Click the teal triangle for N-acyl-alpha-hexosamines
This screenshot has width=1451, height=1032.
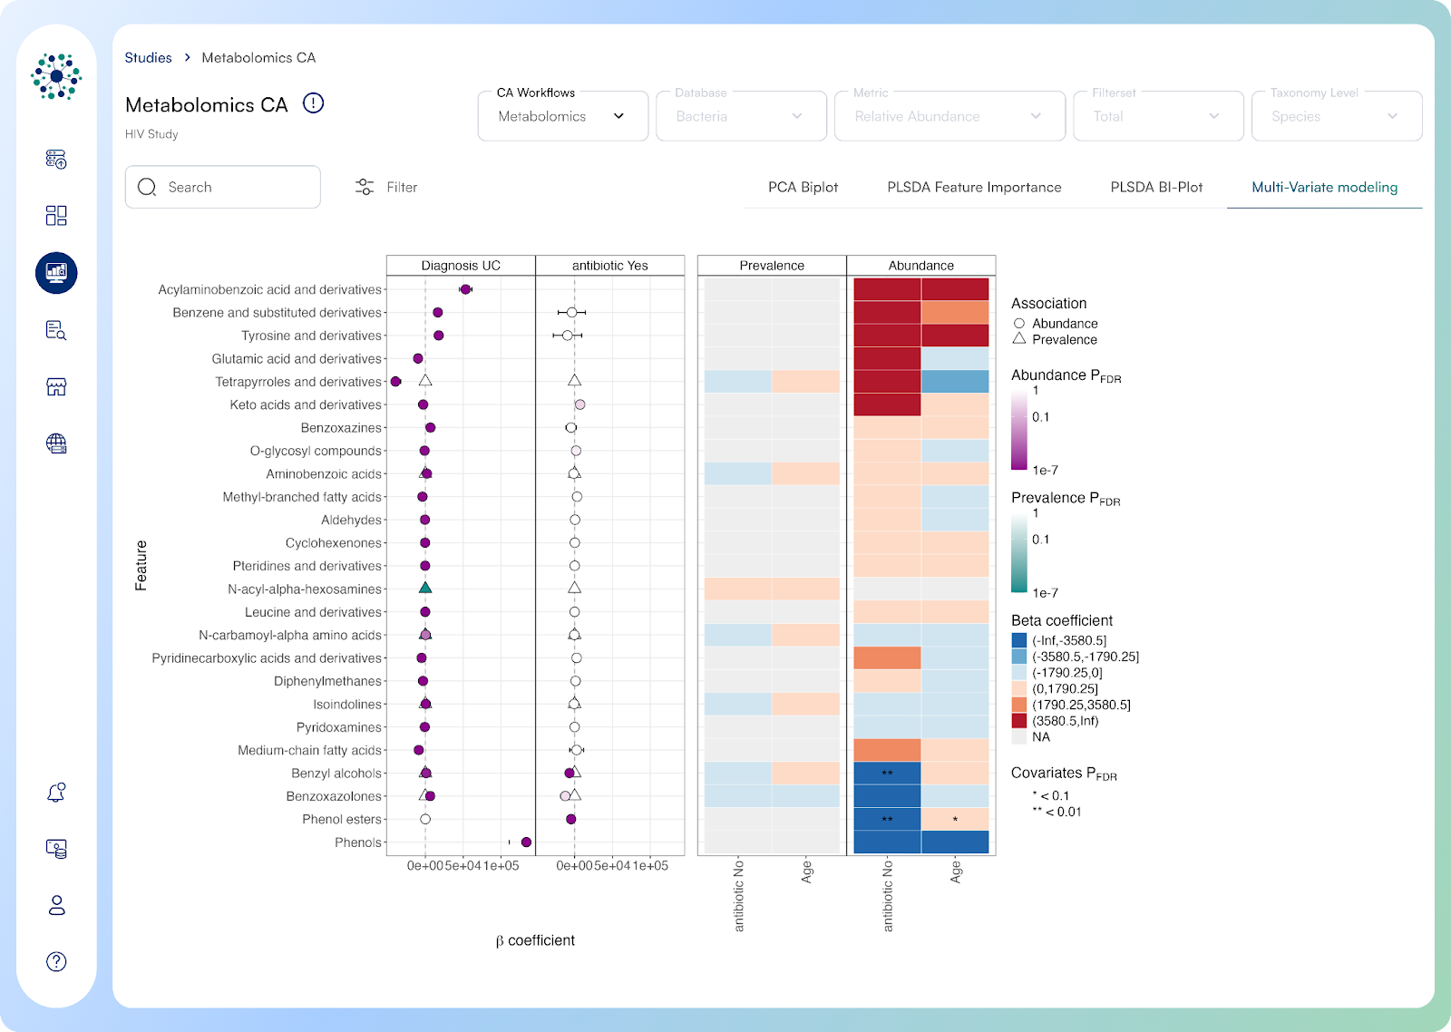424,589
